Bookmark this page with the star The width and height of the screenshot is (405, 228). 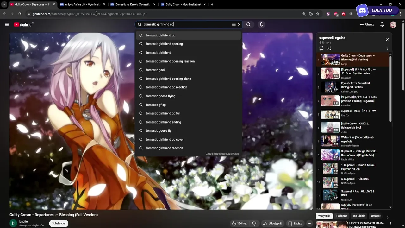[318, 14]
